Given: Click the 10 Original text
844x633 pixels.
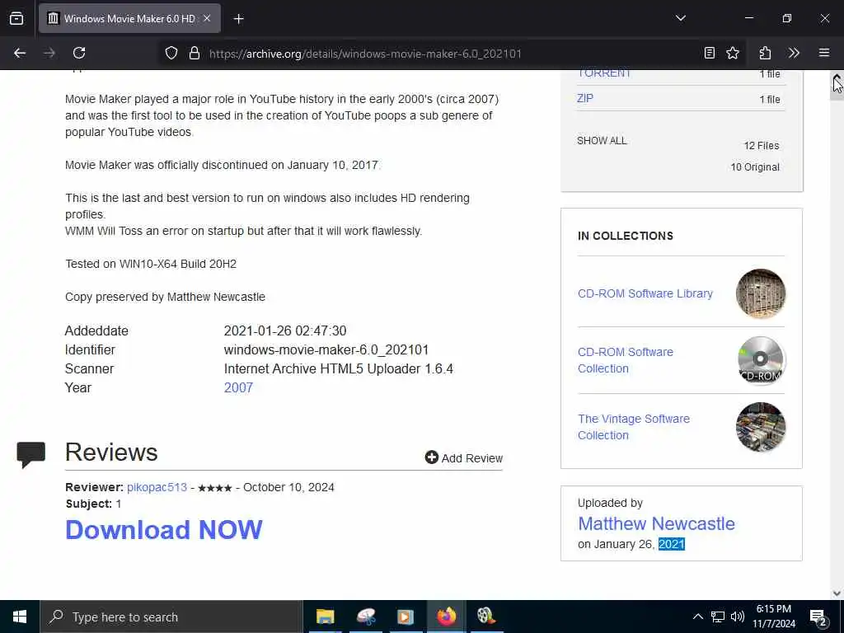Looking at the screenshot, I should [x=755, y=166].
